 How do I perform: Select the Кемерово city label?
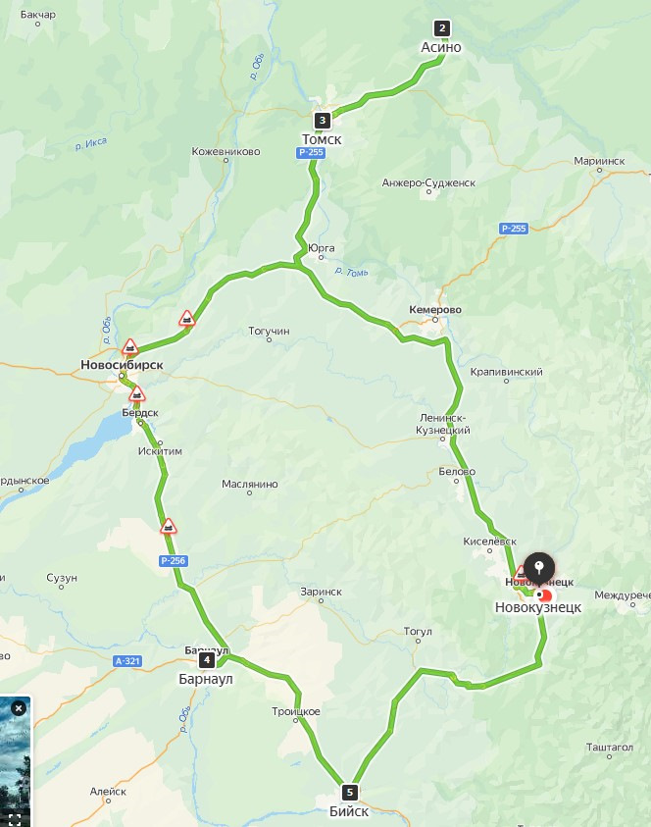click(x=435, y=310)
